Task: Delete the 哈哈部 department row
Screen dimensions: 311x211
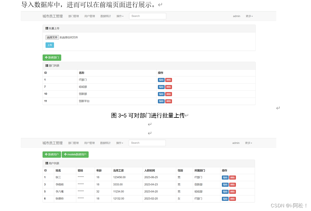Action: point(169,87)
